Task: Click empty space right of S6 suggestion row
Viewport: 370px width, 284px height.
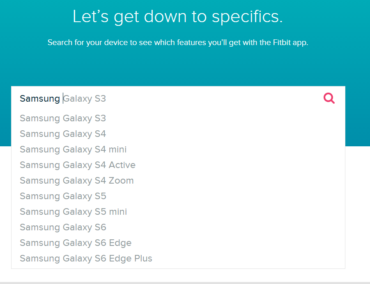Action: pyautogui.click(x=224, y=227)
